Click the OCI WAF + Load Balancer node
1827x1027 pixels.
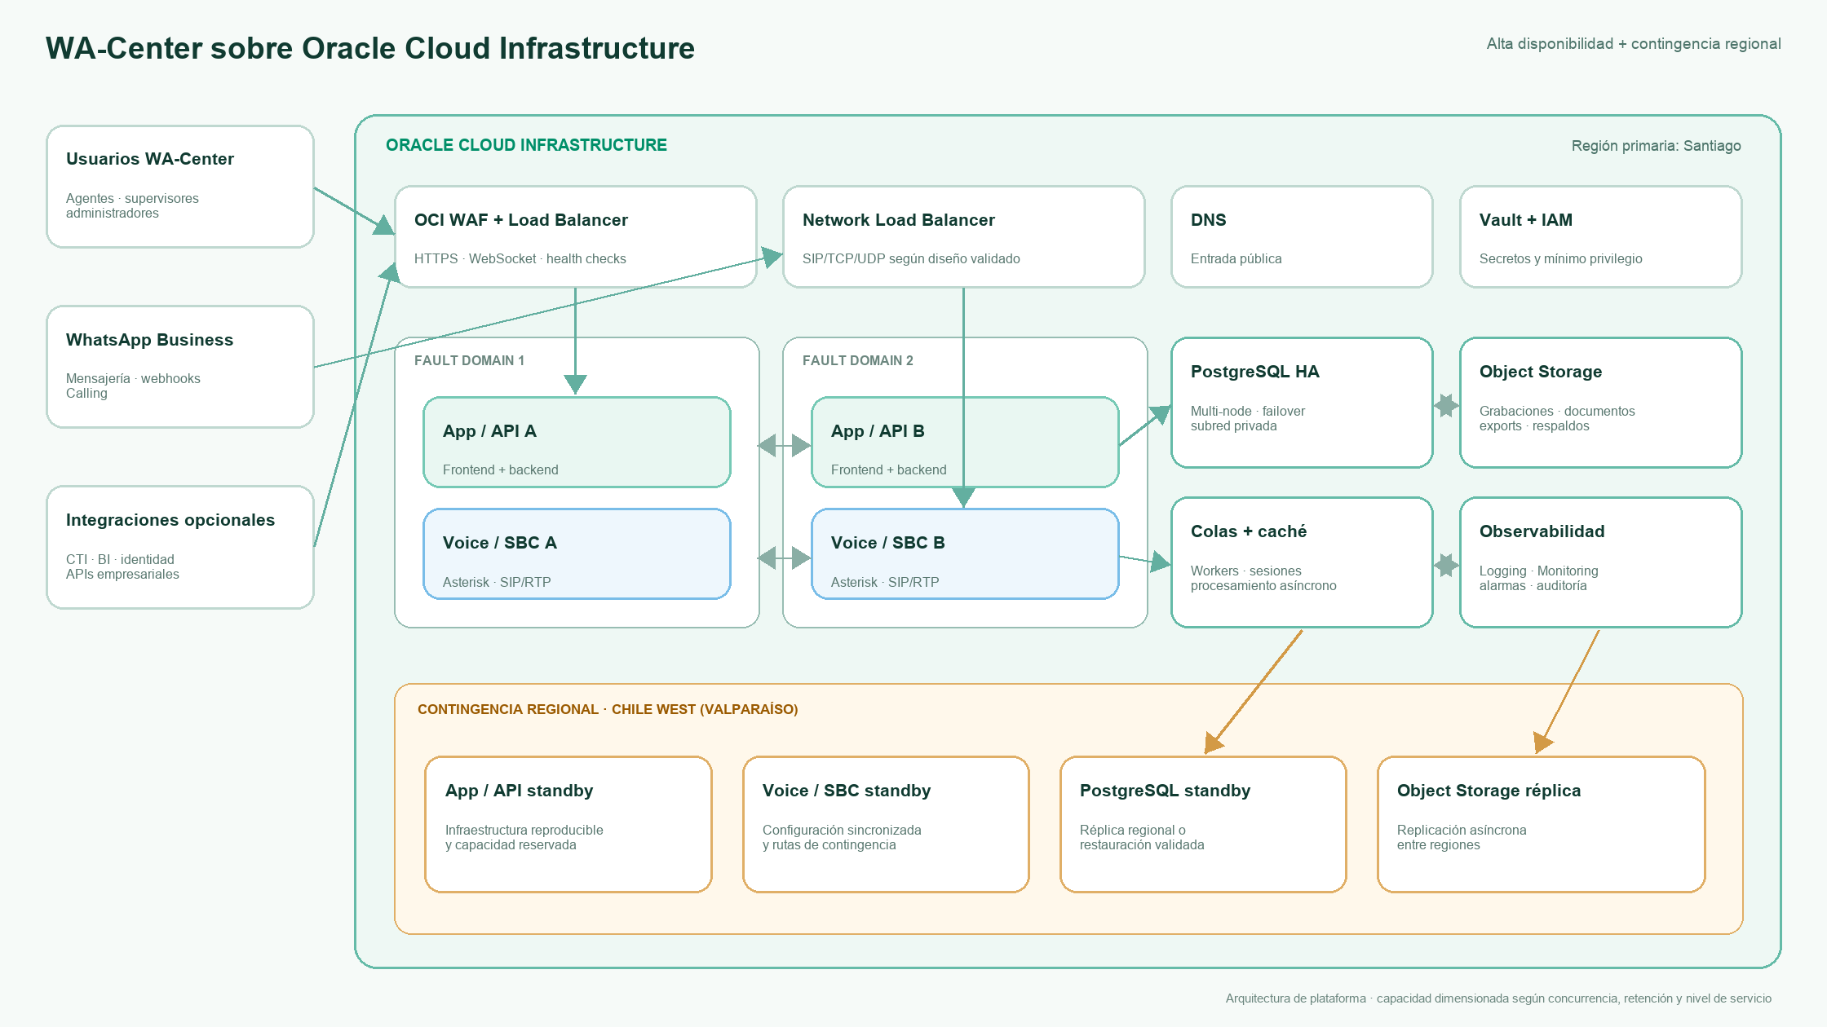(x=576, y=237)
